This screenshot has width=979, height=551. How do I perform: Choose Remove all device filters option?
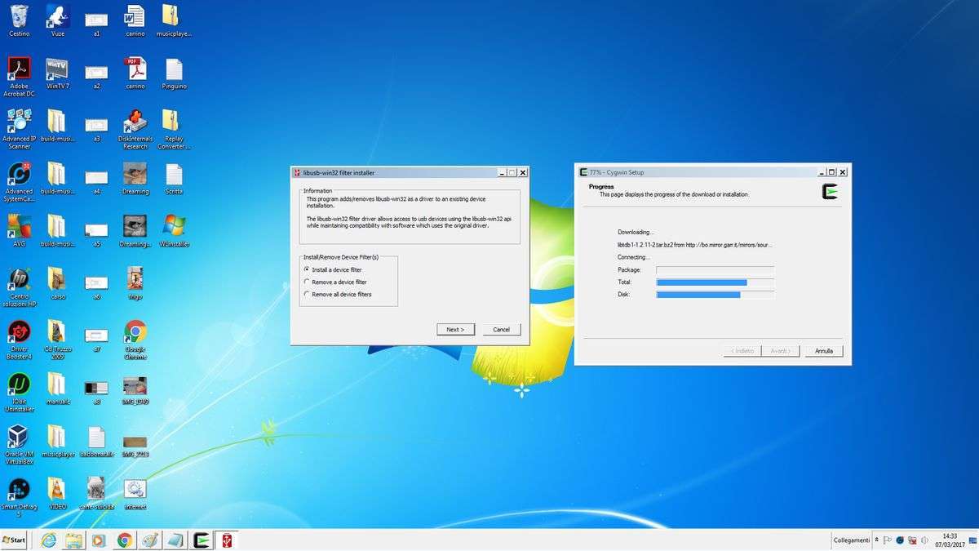(x=337, y=294)
